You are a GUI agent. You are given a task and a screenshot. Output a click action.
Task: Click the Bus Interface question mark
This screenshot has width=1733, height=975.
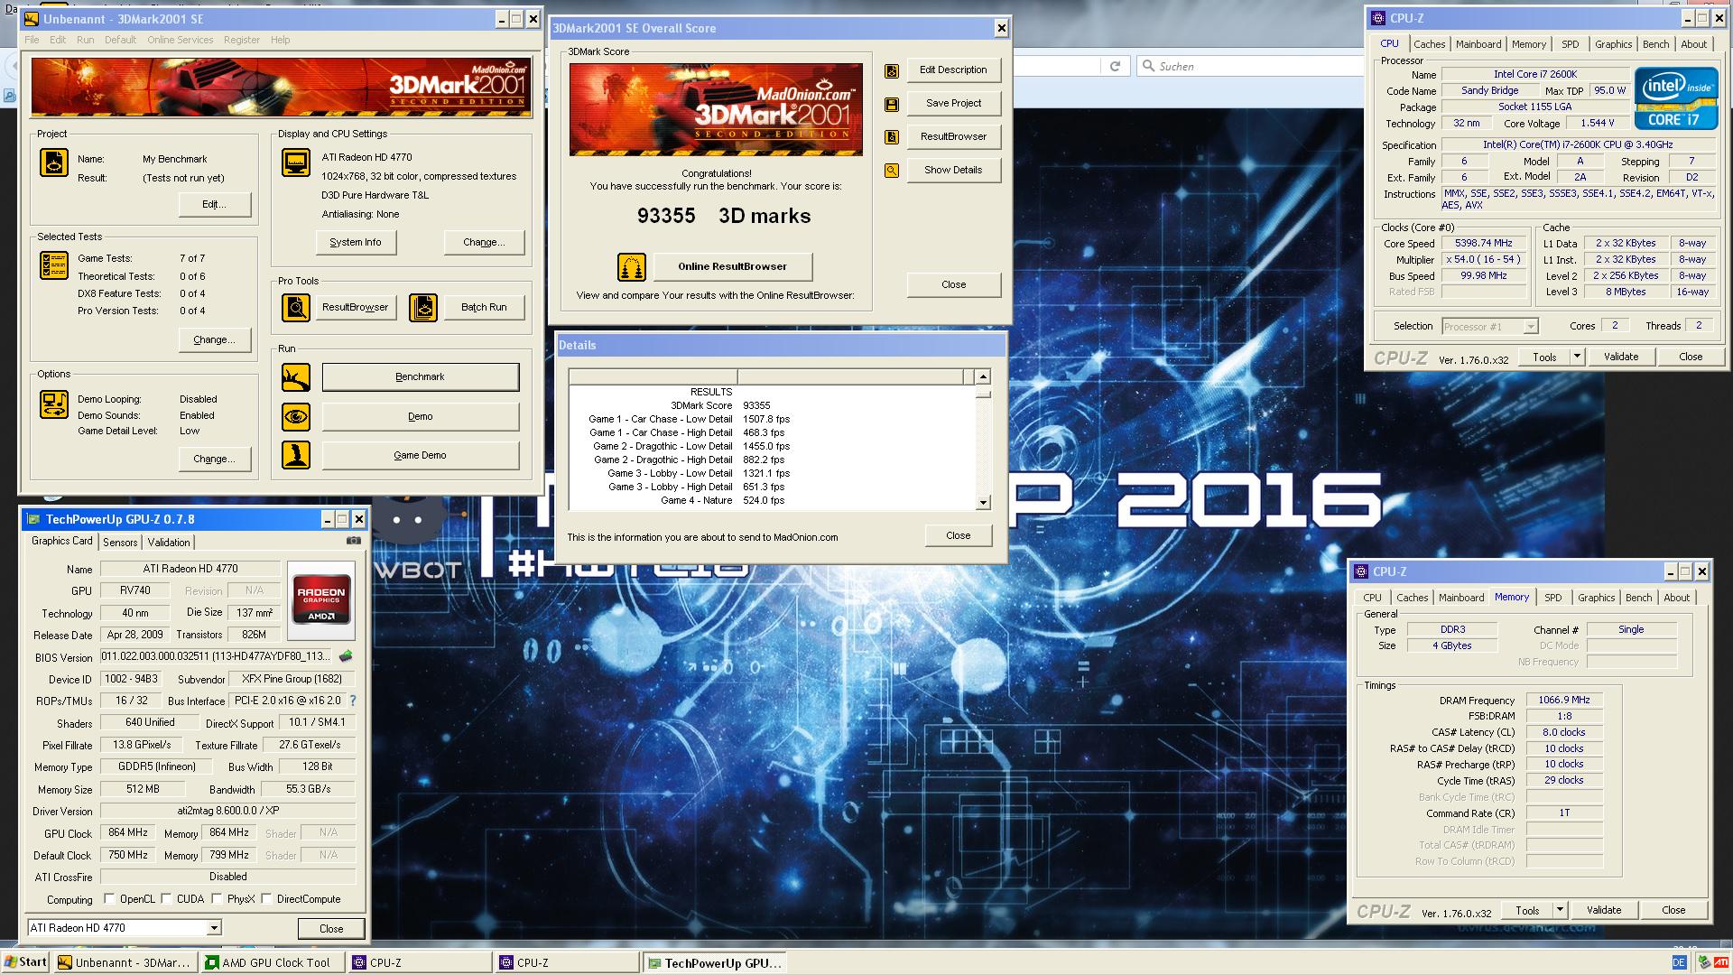click(x=353, y=701)
